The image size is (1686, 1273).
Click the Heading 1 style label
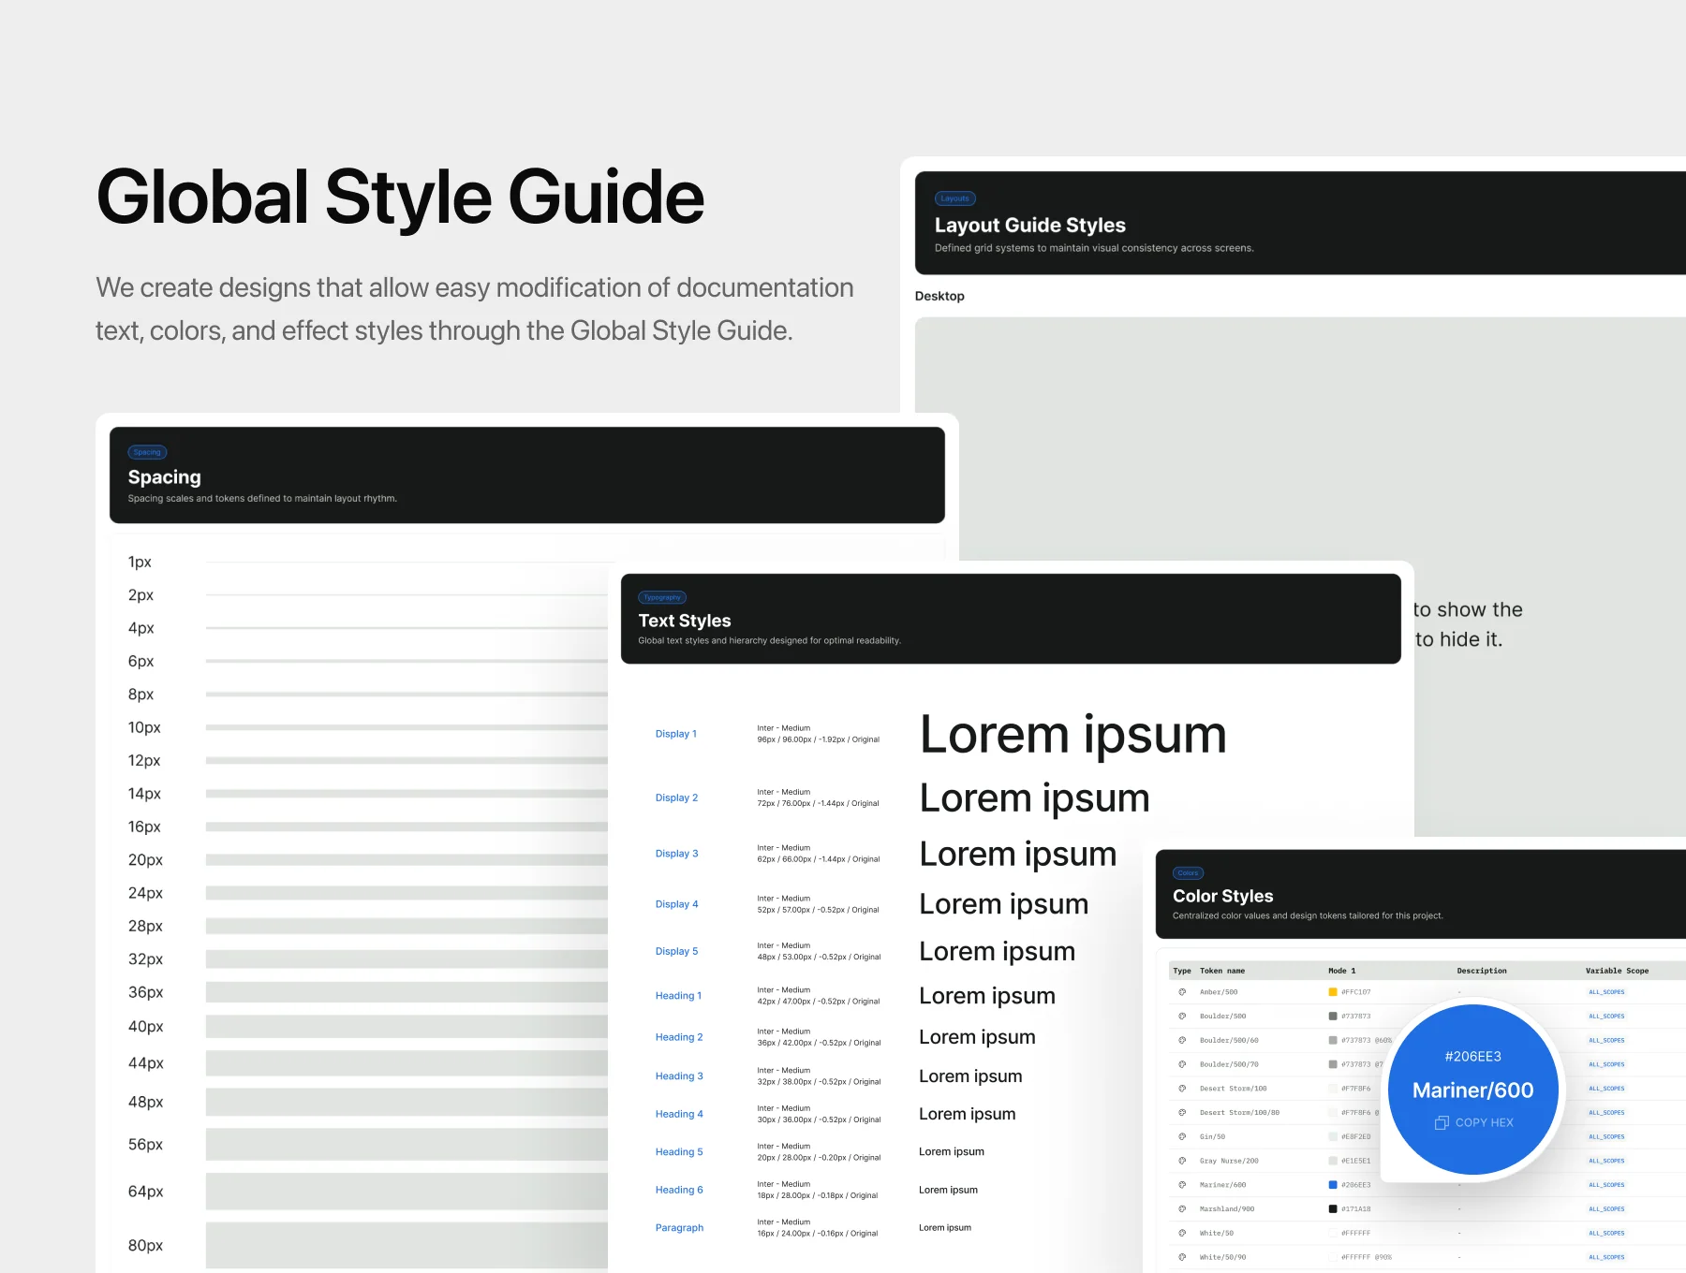pos(678,996)
